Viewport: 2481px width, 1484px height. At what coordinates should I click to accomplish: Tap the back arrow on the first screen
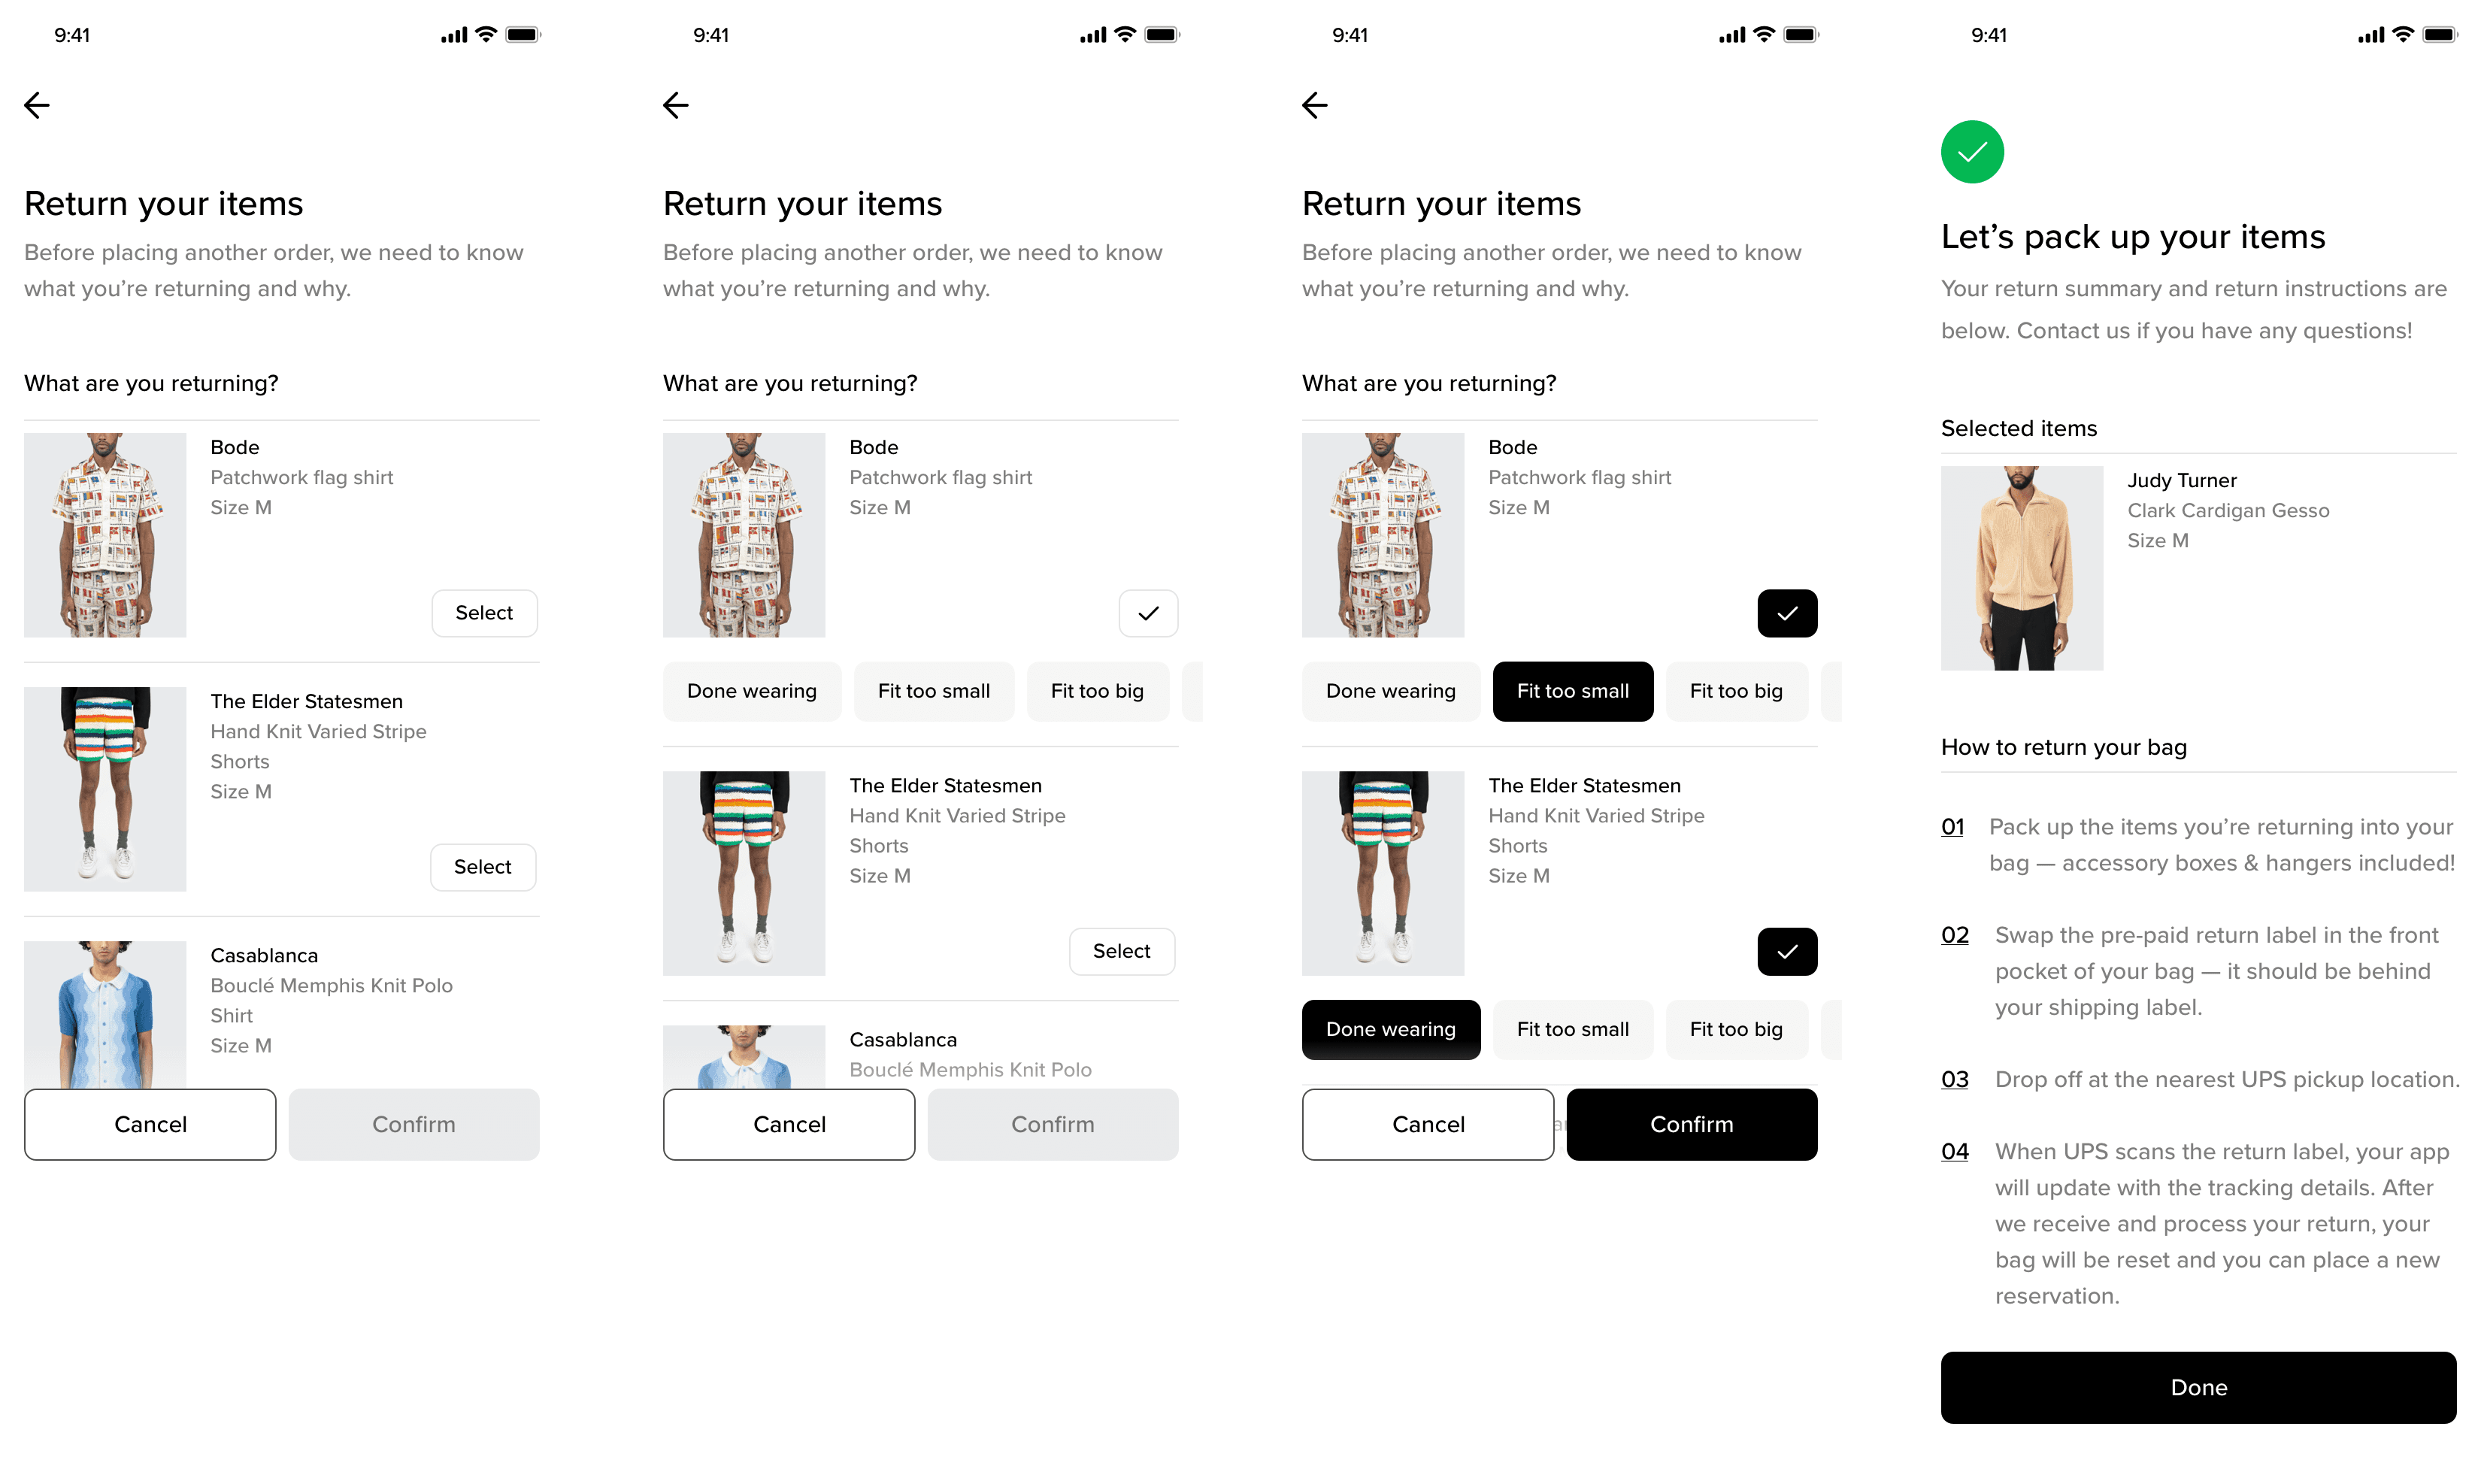pos(37,105)
